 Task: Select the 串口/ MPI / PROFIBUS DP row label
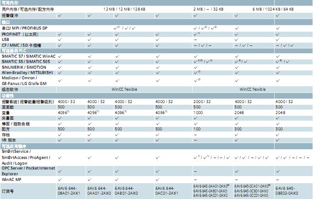coord(25,28)
